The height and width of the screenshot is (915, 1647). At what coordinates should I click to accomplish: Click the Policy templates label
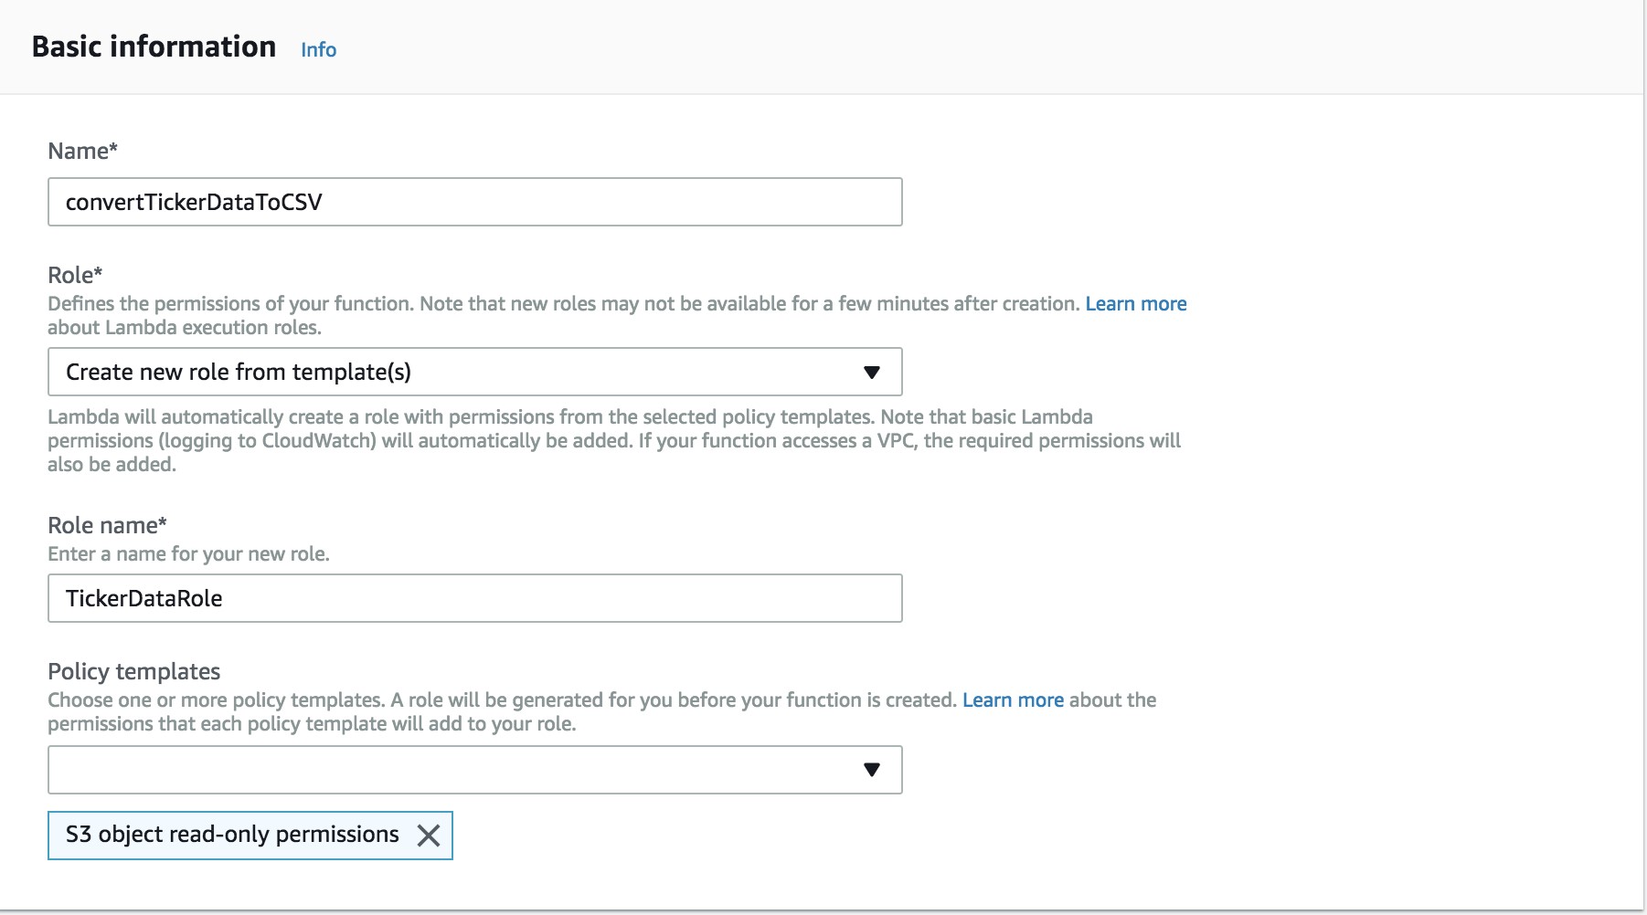pyautogui.click(x=133, y=671)
